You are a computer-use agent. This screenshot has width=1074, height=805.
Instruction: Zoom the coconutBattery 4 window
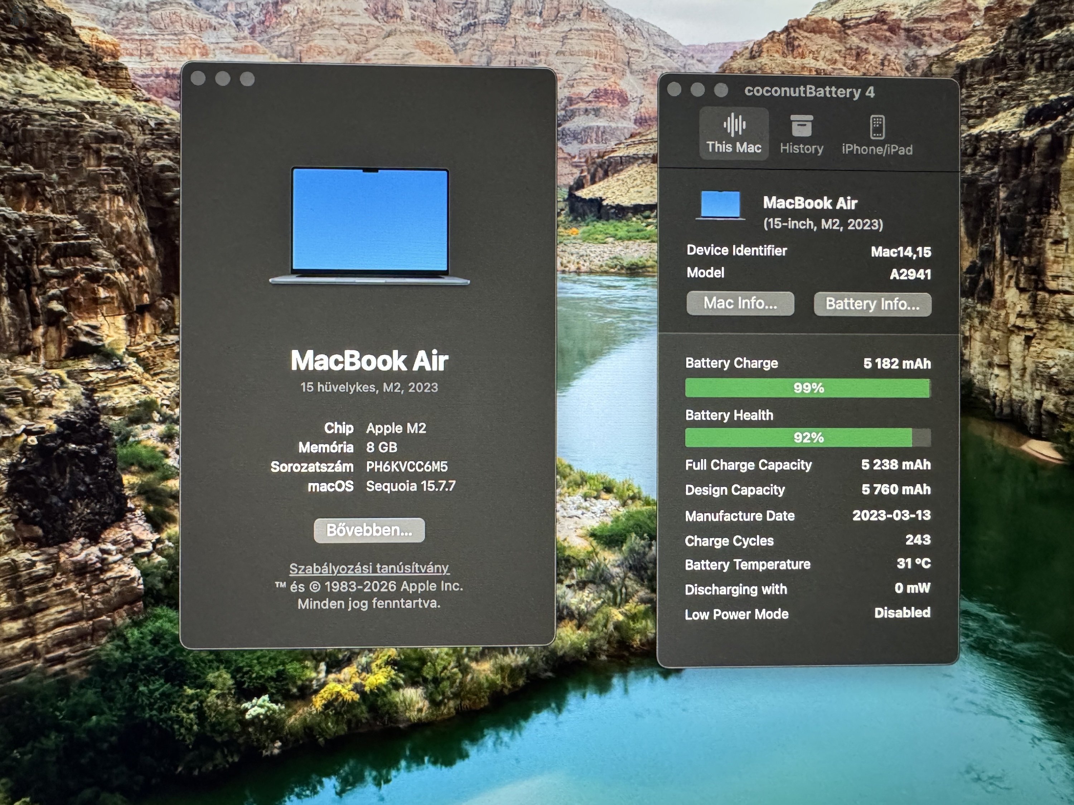[x=721, y=90]
